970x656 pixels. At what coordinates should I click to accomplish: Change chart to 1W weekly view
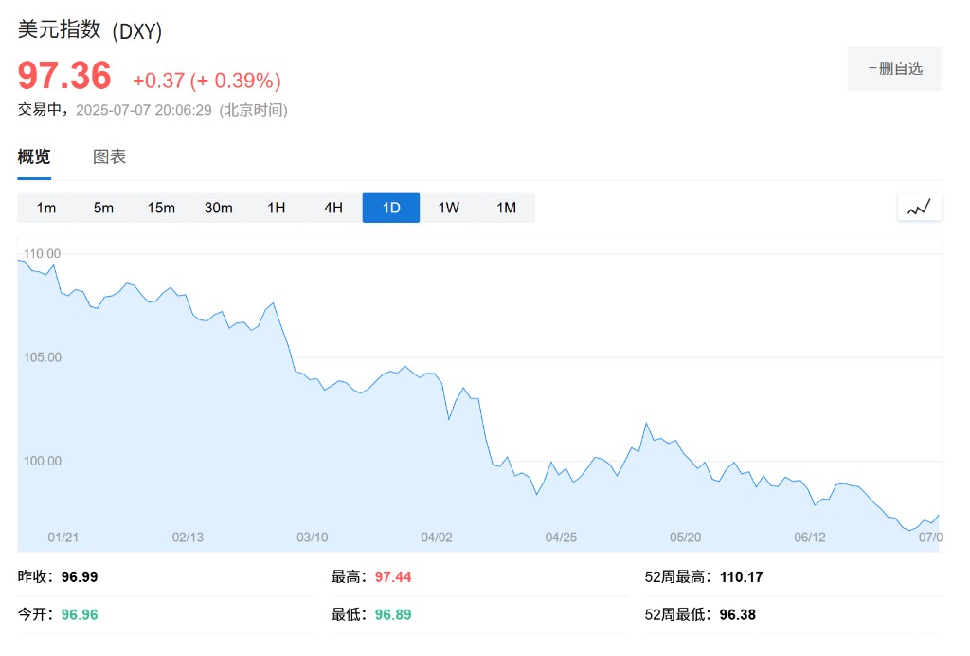(448, 208)
